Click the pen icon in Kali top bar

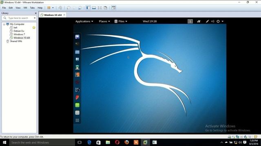click(x=207, y=21)
